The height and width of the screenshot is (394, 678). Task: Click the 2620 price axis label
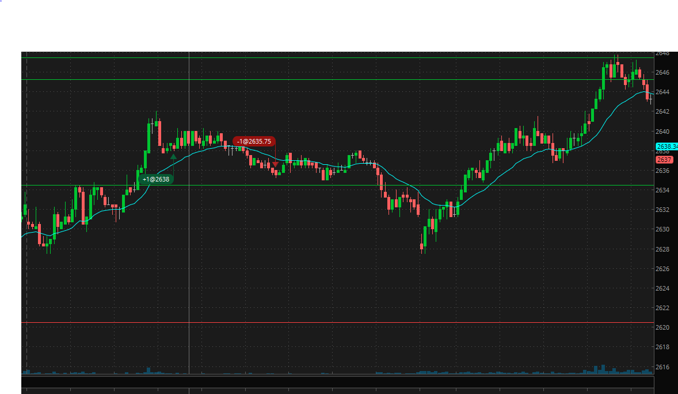click(x=662, y=327)
